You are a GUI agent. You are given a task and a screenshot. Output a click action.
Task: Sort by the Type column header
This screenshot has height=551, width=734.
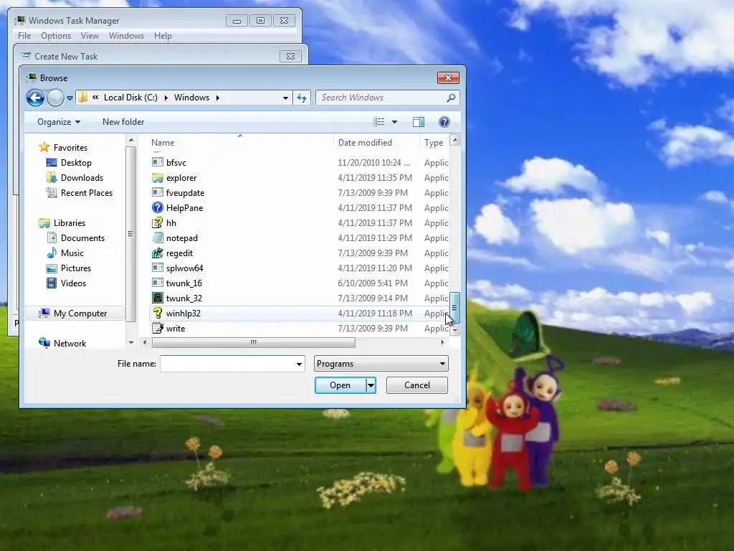pyautogui.click(x=434, y=143)
